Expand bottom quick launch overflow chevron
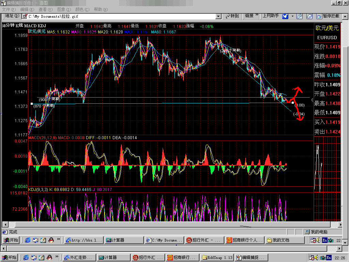Viewport: 349px width, 262px height. 57,257
